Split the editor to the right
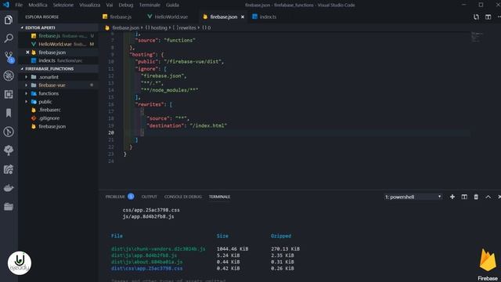This screenshot has width=501, height=282. pyautogui.click(x=488, y=17)
